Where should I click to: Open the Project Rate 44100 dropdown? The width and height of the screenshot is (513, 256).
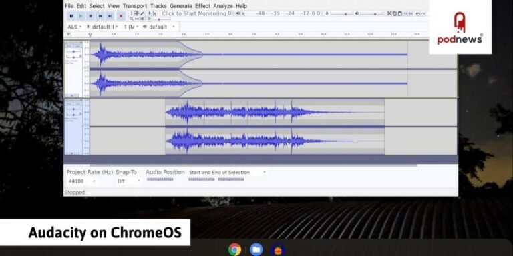81,181
